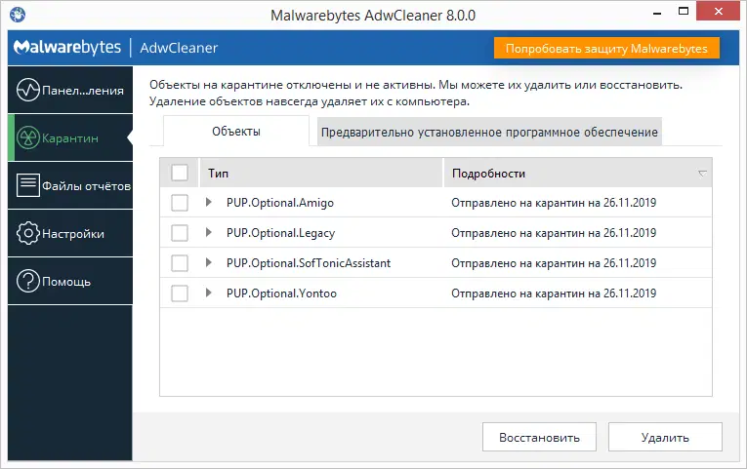Click the orange try Malwarebytes protection button
Image resolution: width=747 pixels, height=469 pixels.
point(606,48)
